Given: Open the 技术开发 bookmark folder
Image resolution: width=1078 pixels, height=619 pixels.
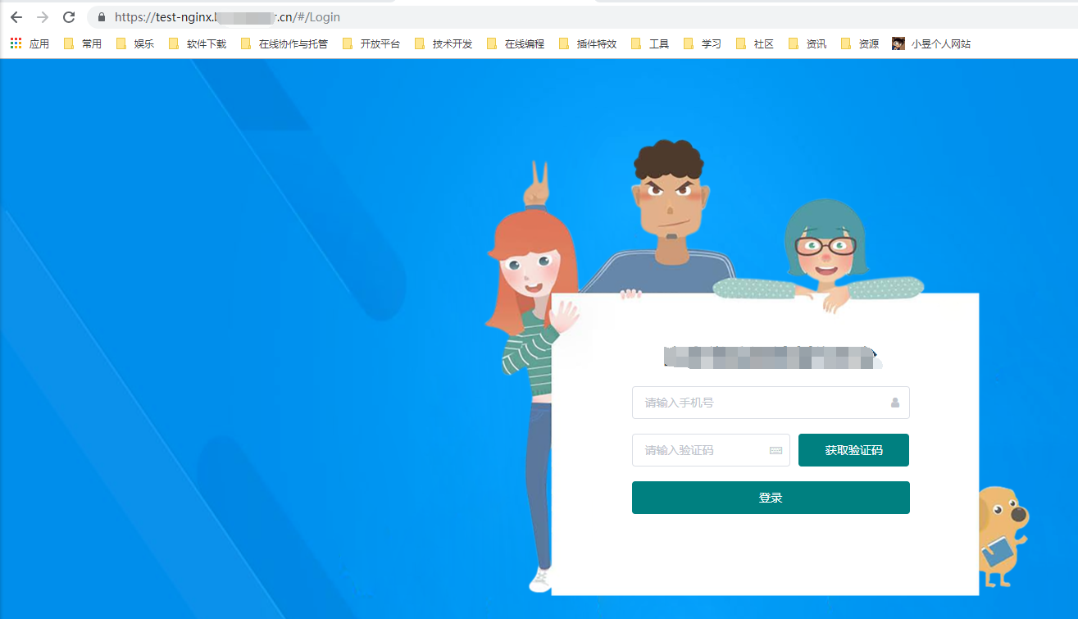Looking at the screenshot, I should coord(443,44).
